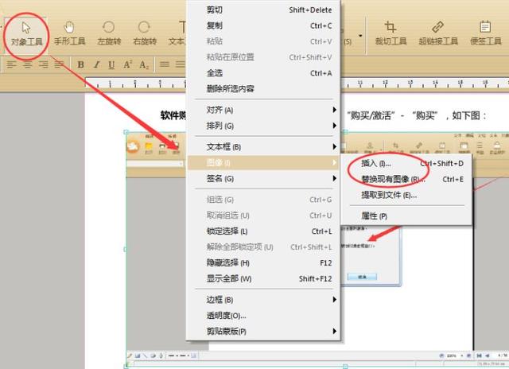Viewport: 509px width, 369px height.
Task: Expand the 排列 (G) submenu
Action: tap(263, 126)
